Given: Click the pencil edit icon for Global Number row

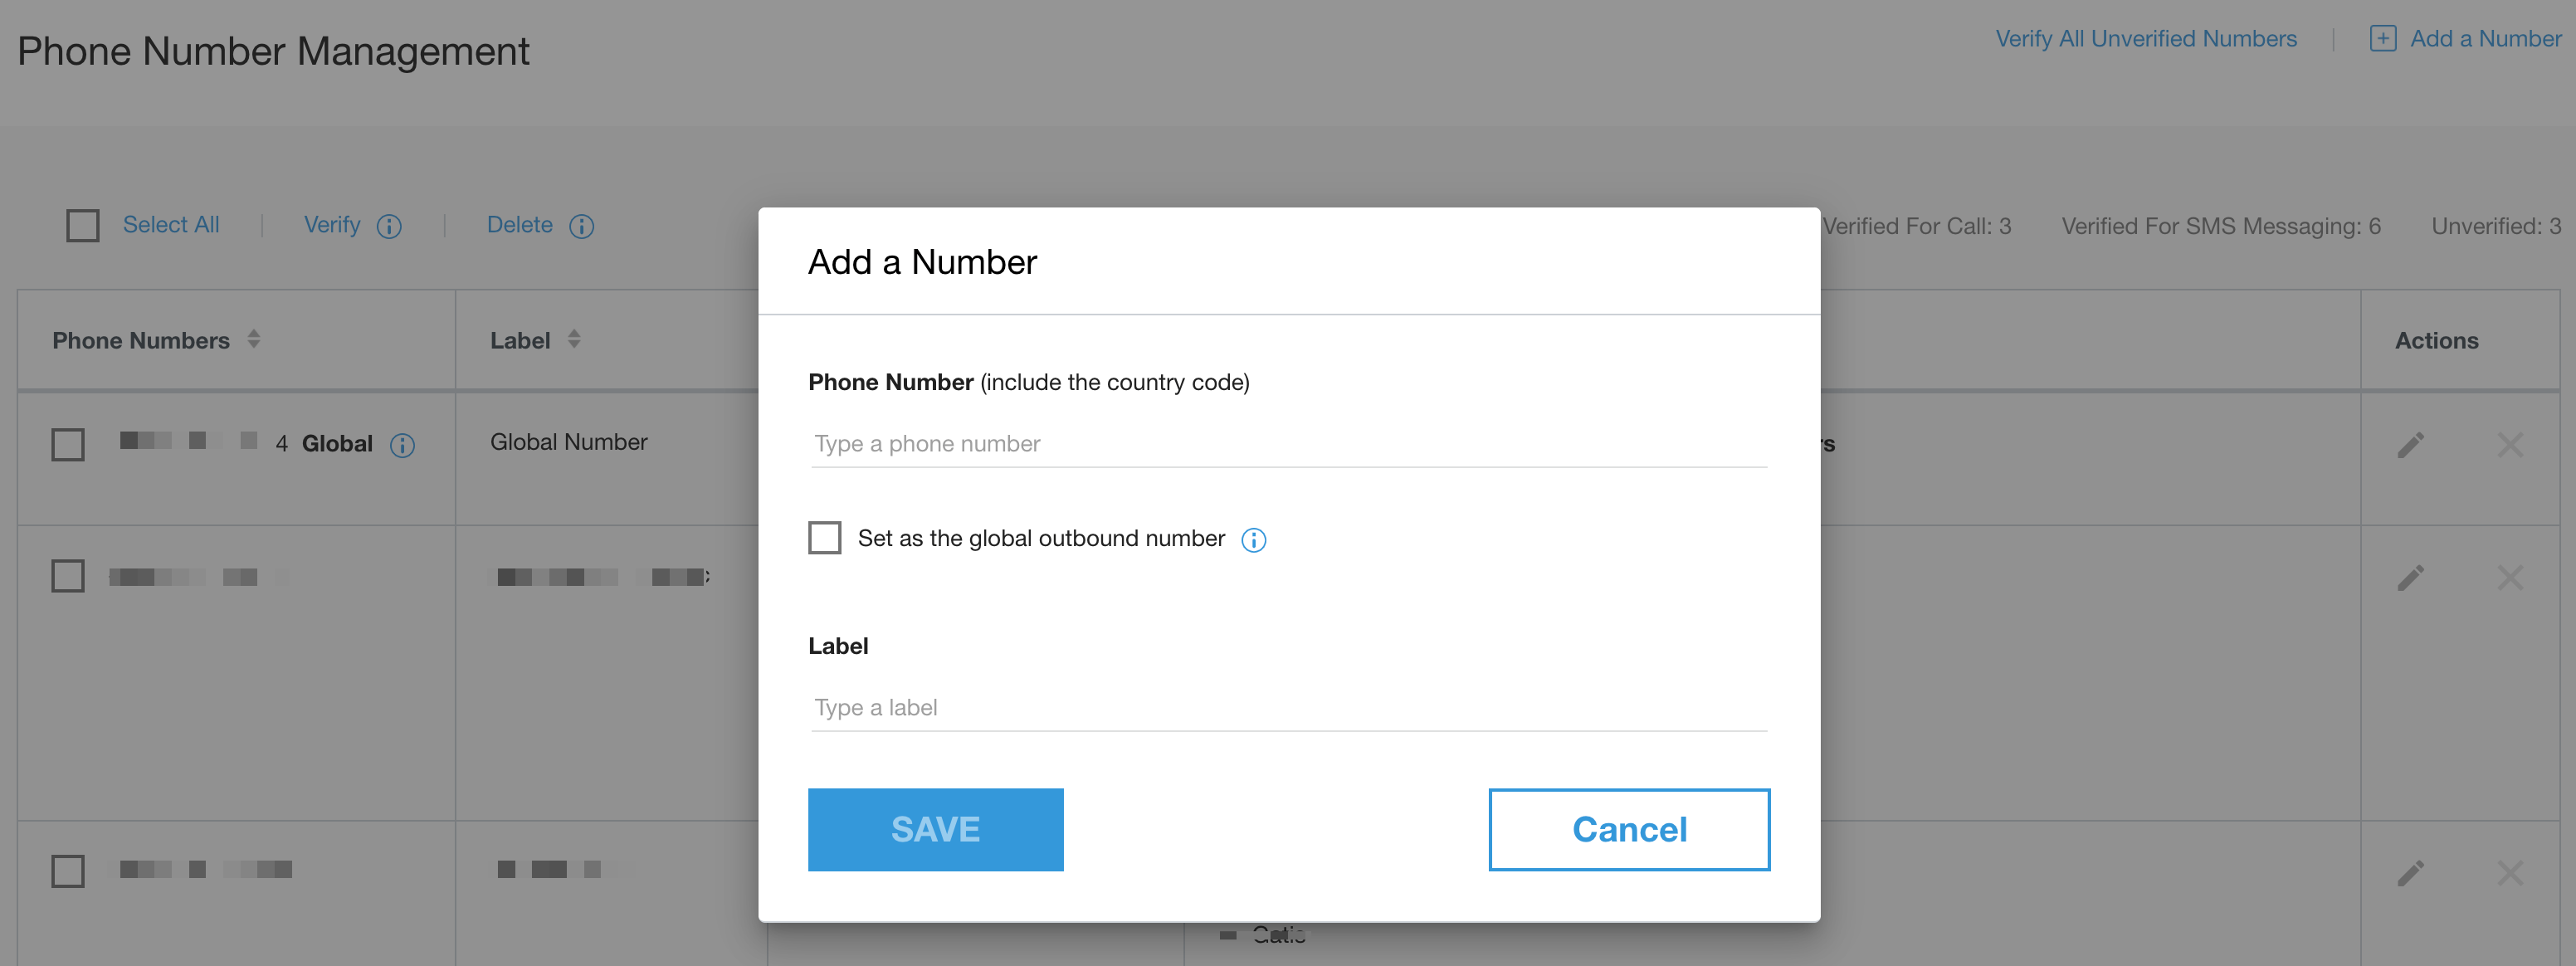Looking at the screenshot, I should pos(2410,444).
